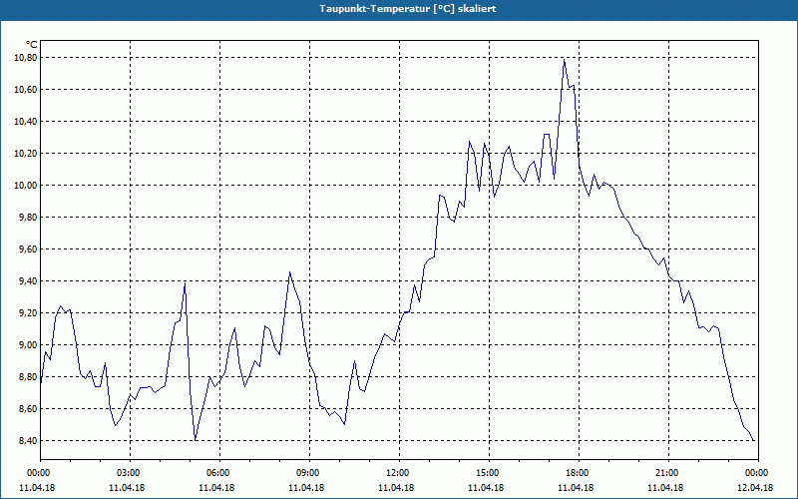Image resolution: width=798 pixels, height=499 pixels.
Task: Click the "11.04.18" date beneath 18:00
Action: [x=576, y=487]
